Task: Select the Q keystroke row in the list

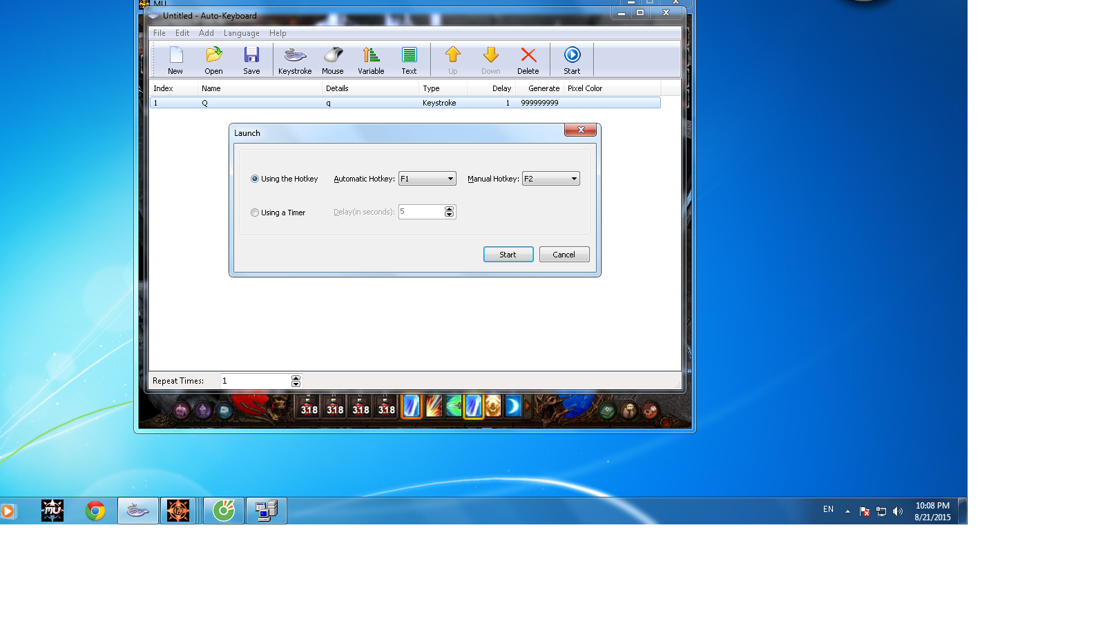Action: (x=405, y=103)
